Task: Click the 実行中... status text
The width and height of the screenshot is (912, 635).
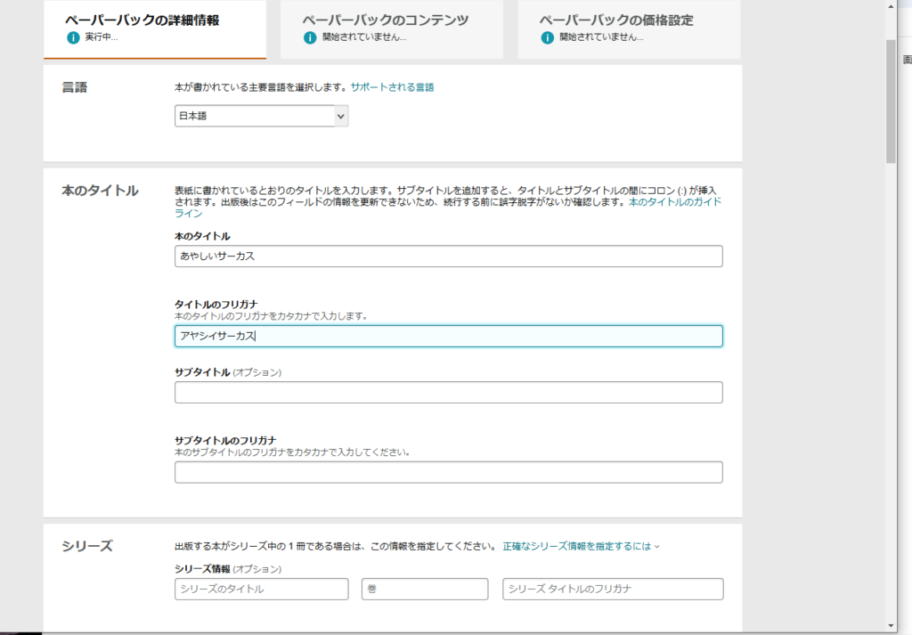Action: pos(102,37)
